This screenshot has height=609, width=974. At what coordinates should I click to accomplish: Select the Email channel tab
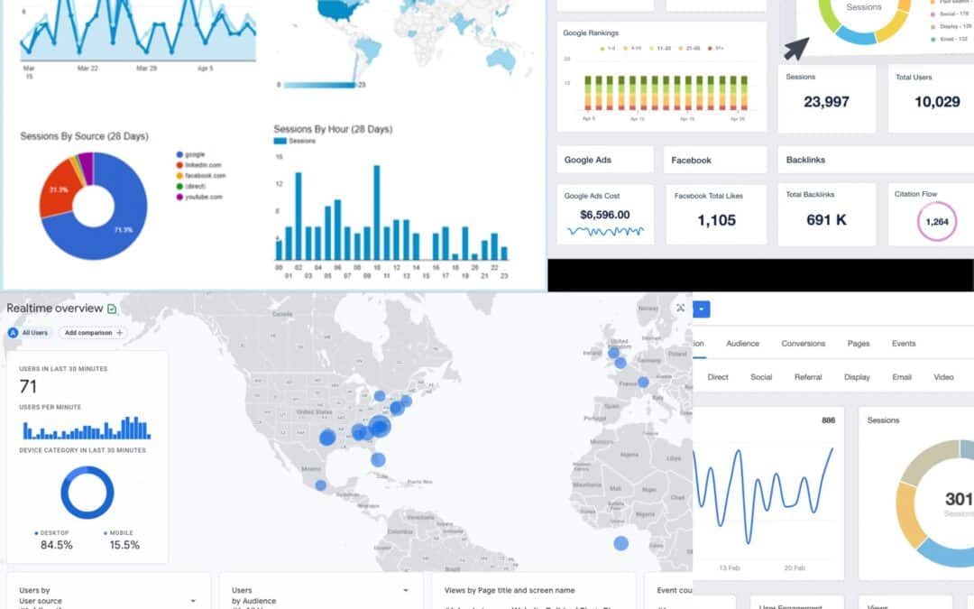(901, 377)
